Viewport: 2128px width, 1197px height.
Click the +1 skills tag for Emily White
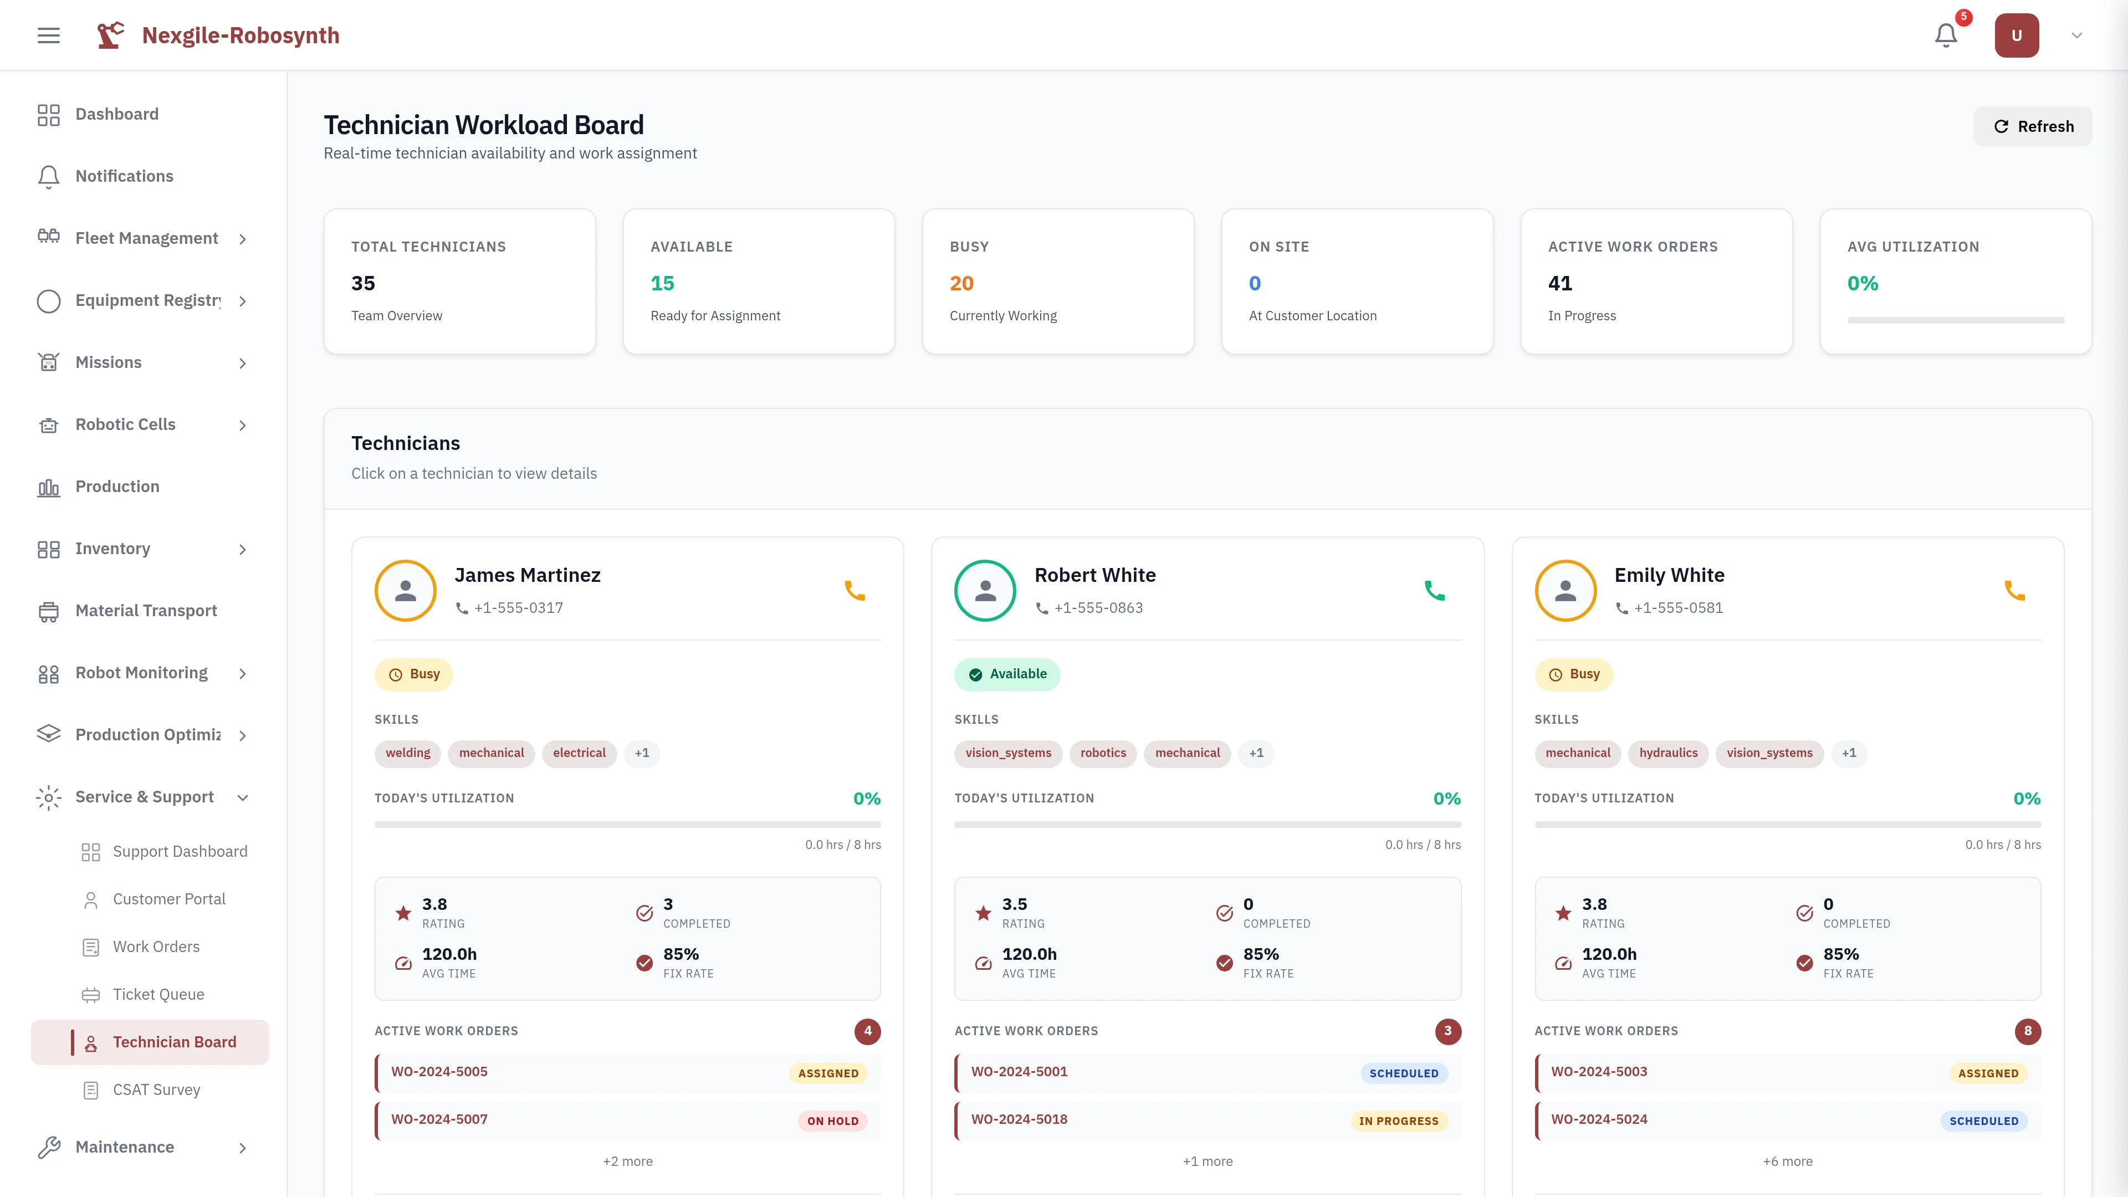pos(1848,754)
